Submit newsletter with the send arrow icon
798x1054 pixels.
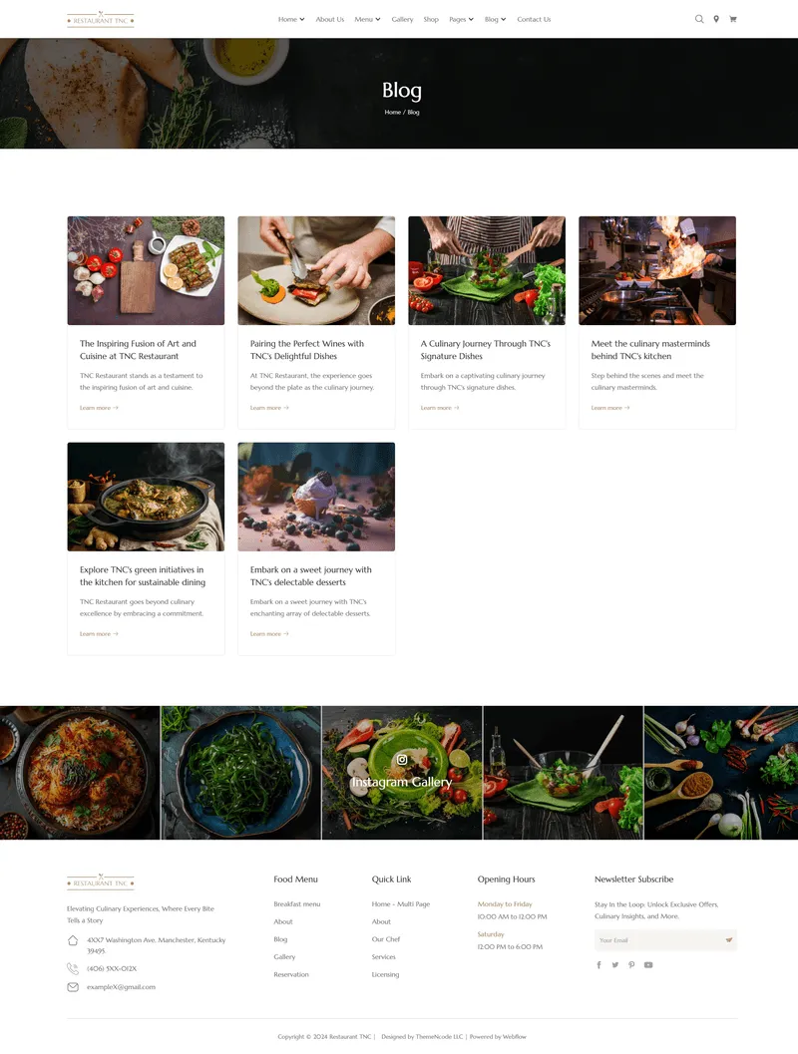(729, 939)
